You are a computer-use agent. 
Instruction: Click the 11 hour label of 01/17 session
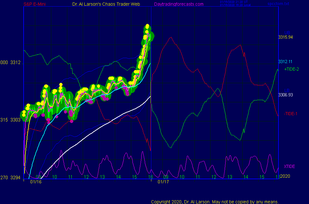click(x=198, y=177)
